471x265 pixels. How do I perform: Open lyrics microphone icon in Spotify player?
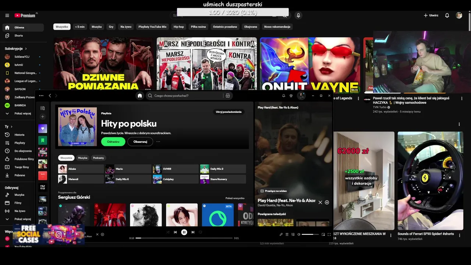point(281,234)
